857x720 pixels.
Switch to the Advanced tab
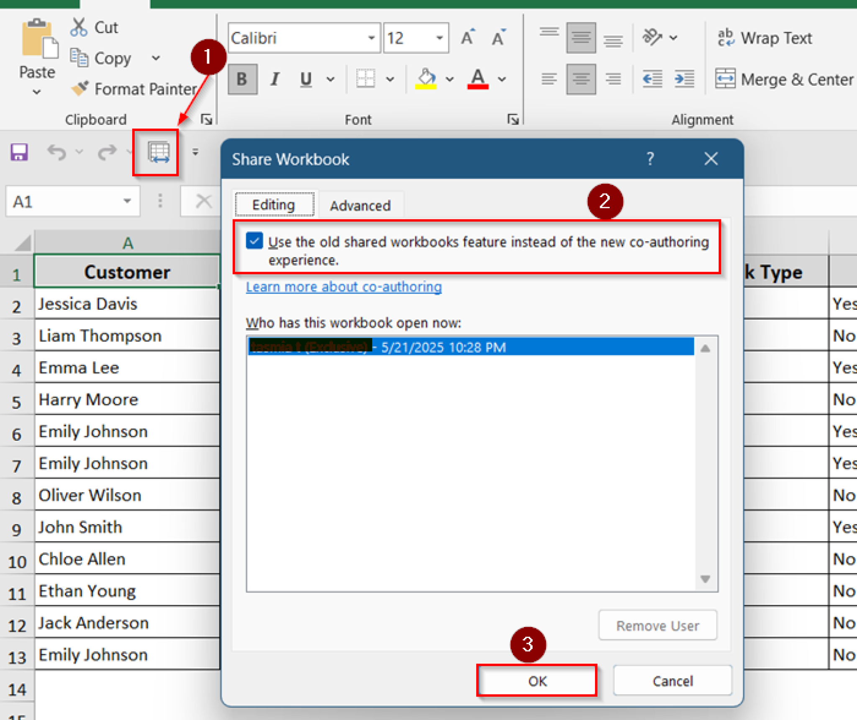(x=361, y=205)
